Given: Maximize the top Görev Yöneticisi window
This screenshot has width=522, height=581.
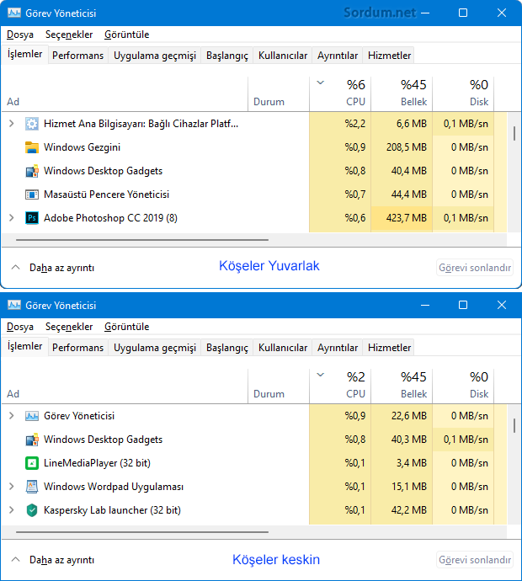Looking at the screenshot, I should 463,13.
